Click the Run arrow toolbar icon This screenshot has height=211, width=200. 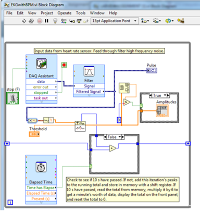tap(24, 21)
